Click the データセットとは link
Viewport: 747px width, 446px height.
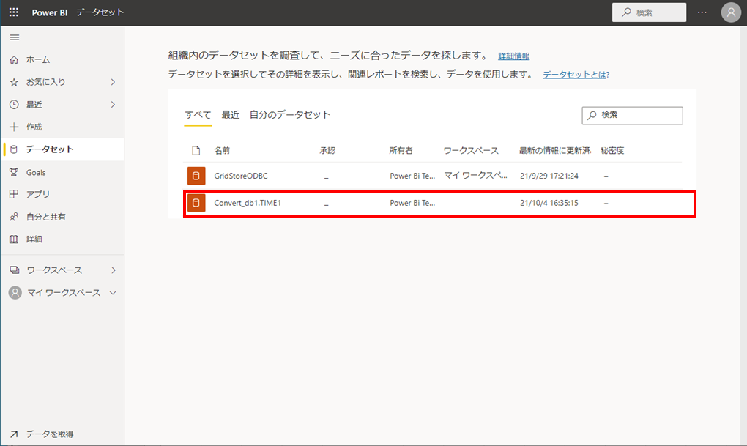click(x=576, y=75)
